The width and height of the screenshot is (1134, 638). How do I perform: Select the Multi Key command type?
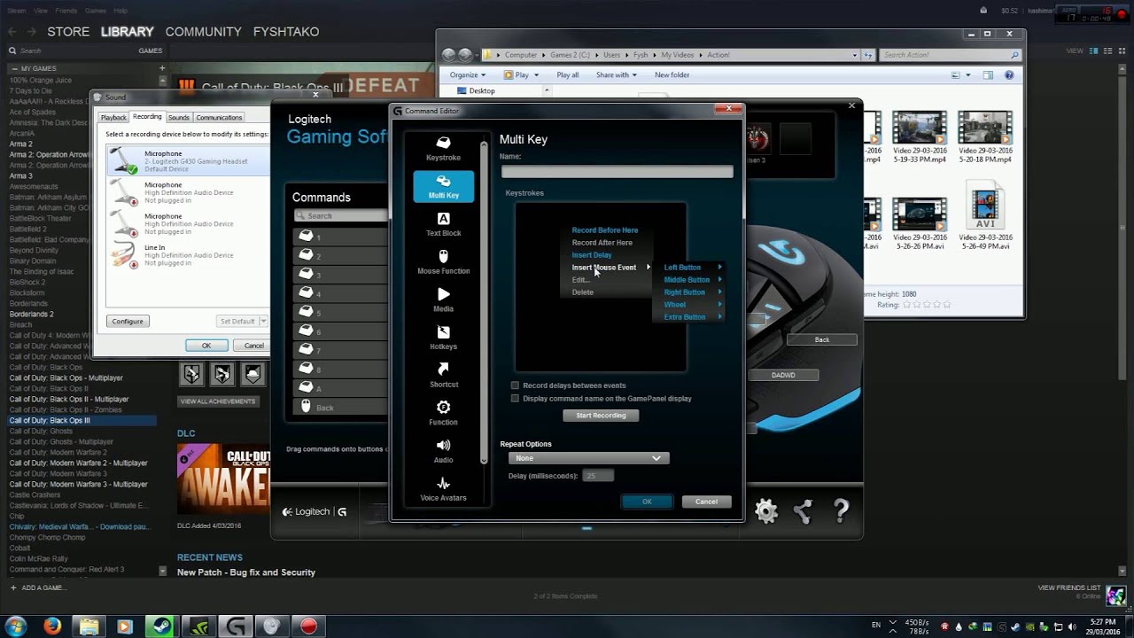[x=443, y=186]
